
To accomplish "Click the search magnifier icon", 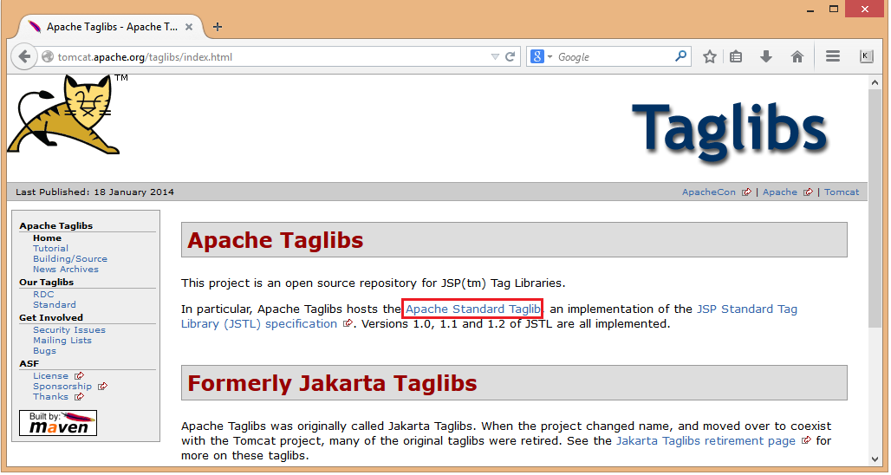I will [680, 56].
